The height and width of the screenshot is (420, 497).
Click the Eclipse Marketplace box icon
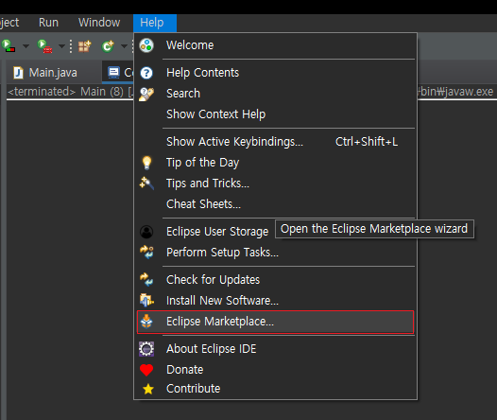click(146, 322)
